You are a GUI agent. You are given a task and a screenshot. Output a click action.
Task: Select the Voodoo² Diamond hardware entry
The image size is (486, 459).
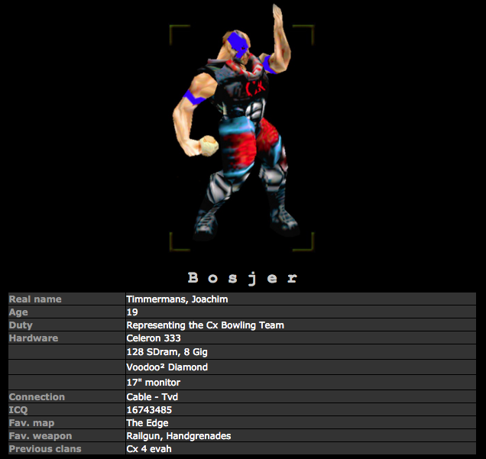167,367
